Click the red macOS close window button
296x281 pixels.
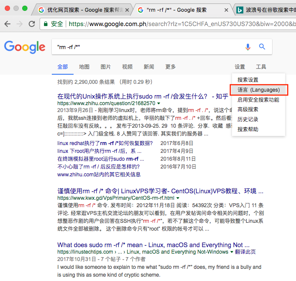pyautogui.click(x=7, y=8)
